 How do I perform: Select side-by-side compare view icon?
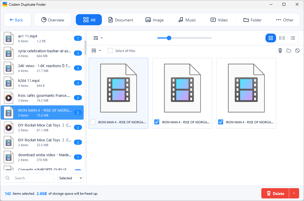coord(282,38)
